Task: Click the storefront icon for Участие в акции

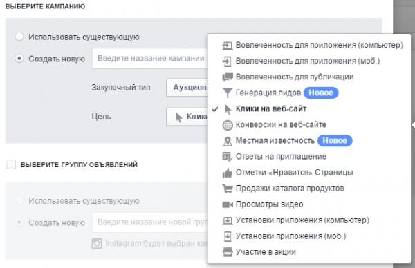Action: click(x=228, y=252)
